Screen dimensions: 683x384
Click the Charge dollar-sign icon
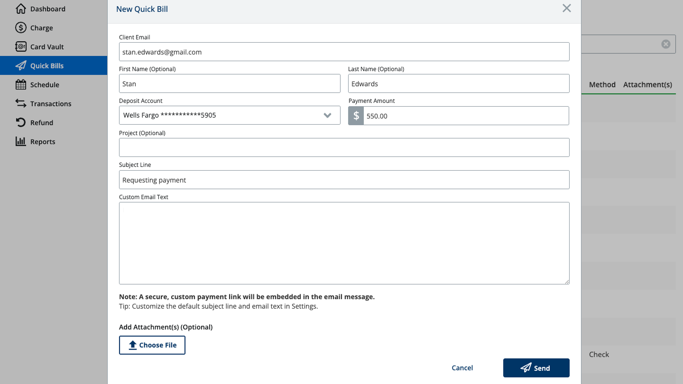coord(21,27)
